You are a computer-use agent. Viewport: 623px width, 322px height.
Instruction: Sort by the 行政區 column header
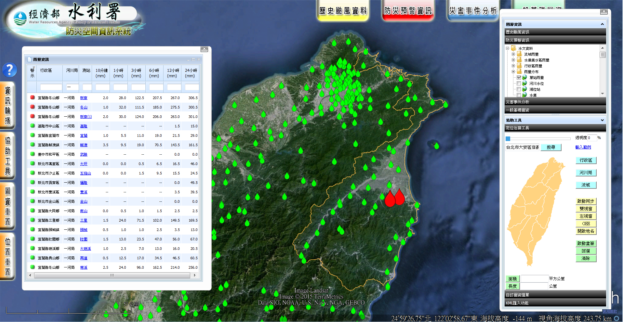50,73
